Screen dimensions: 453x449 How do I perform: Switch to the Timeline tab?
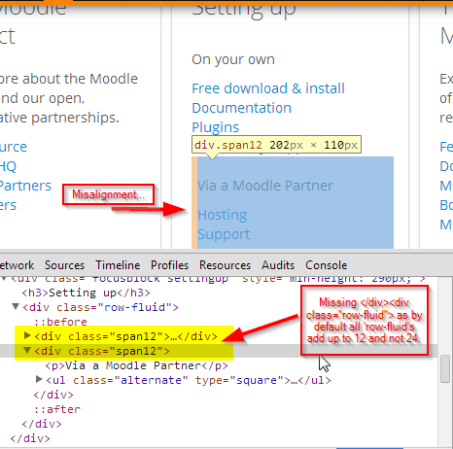click(118, 265)
